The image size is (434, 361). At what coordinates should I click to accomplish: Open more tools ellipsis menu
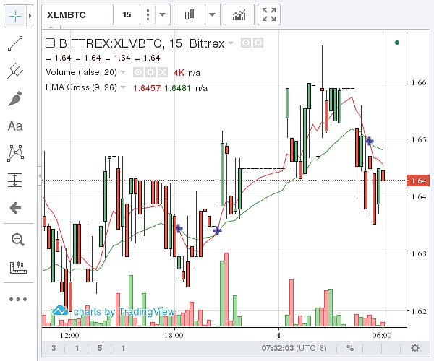(18, 299)
